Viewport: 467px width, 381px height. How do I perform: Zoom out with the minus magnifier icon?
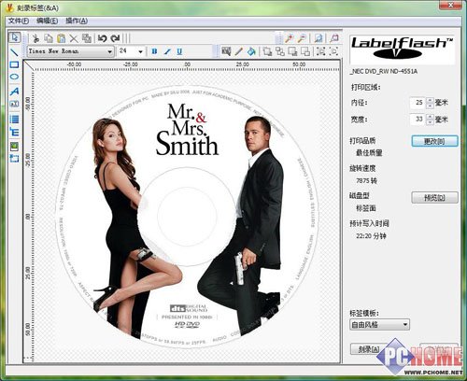coord(302,38)
